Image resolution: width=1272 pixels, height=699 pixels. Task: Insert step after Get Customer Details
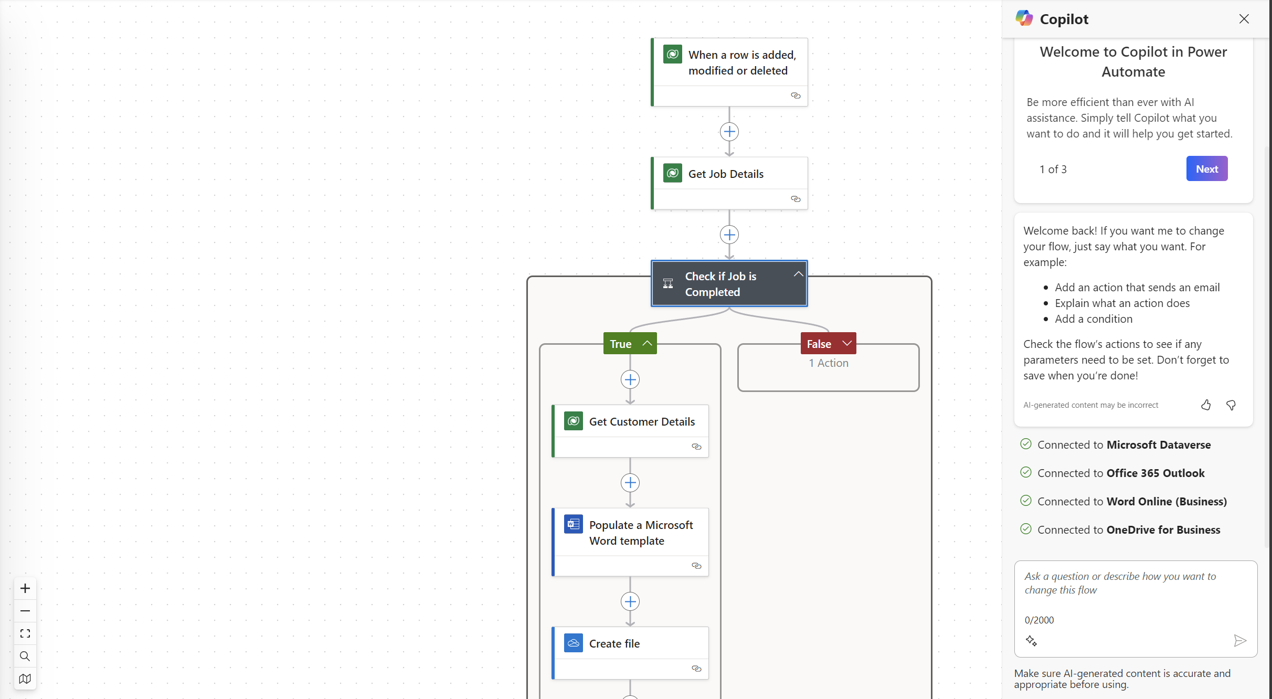point(630,483)
